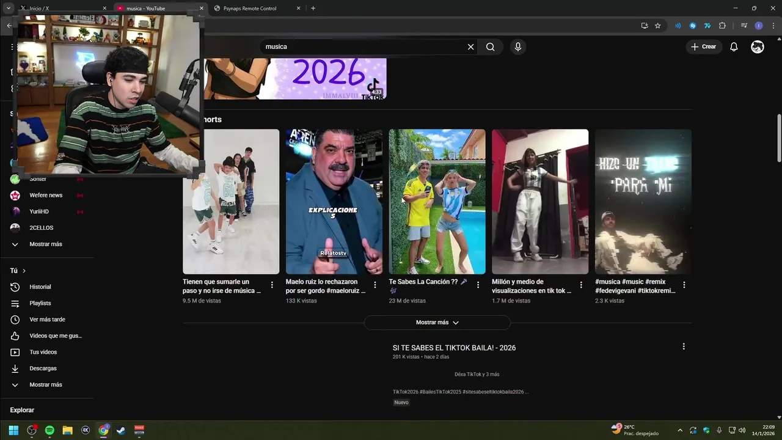
Task: Open the 7TV browser extension
Action: [x=707, y=26]
